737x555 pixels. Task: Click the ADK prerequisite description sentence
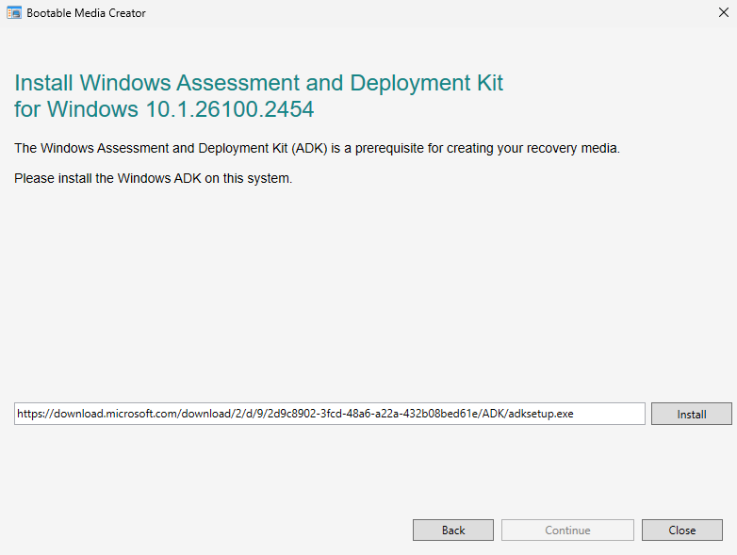click(x=318, y=148)
